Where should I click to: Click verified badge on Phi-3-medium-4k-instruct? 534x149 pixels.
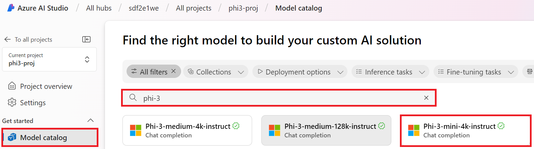click(x=236, y=126)
